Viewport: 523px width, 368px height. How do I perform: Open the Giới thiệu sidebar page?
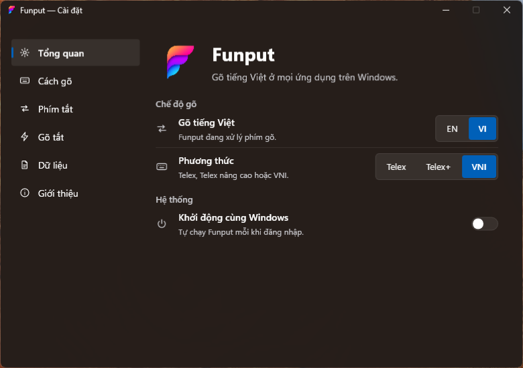pyautogui.click(x=75, y=193)
